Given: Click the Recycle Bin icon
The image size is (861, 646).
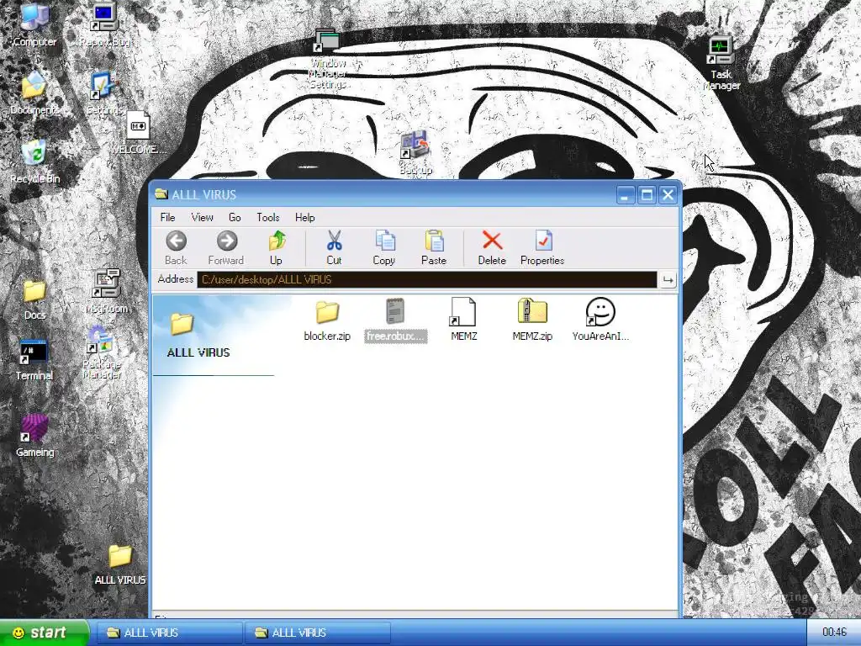Looking at the screenshot, I should tap(34, 154).
